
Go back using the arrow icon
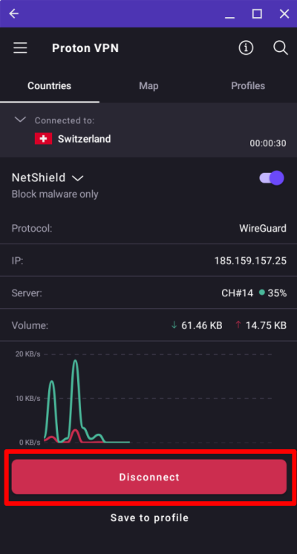click(14, 14)
